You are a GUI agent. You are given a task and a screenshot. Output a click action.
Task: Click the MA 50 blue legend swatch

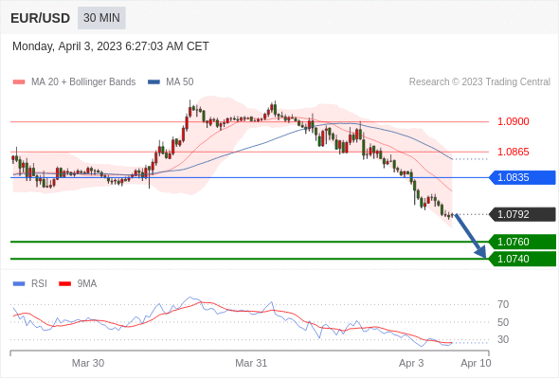pyautogui.click(x=153, y=82)
